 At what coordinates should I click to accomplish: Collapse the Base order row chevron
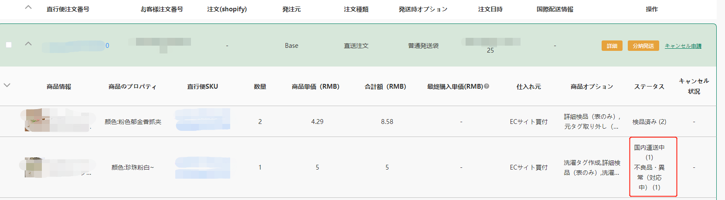(28, 44)
